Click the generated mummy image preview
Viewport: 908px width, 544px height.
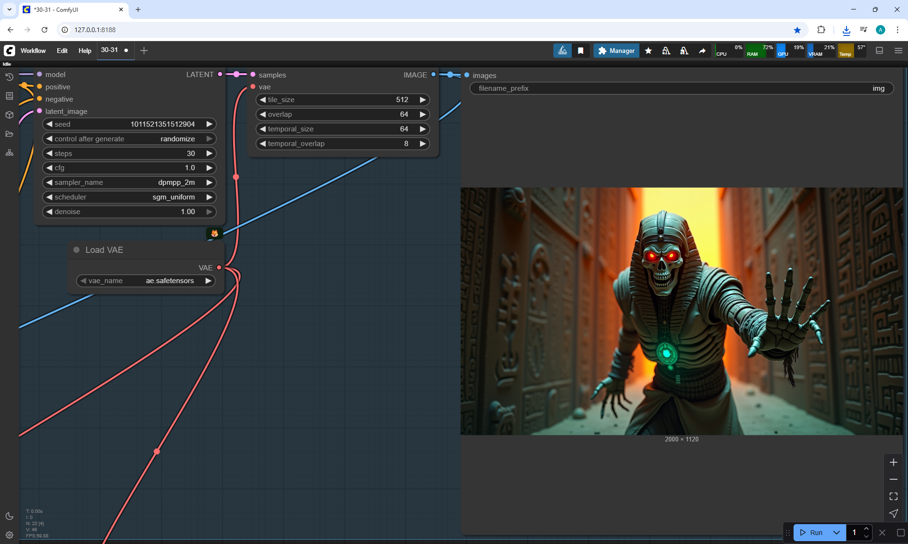[x=681, y=311]
